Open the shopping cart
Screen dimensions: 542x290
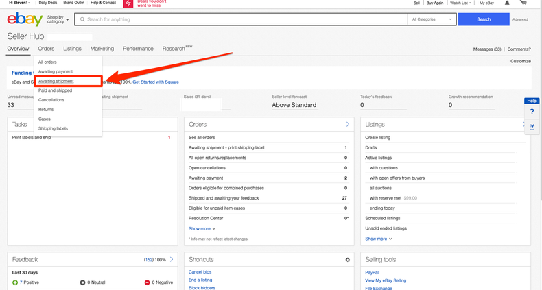click(x=523, y=3)
